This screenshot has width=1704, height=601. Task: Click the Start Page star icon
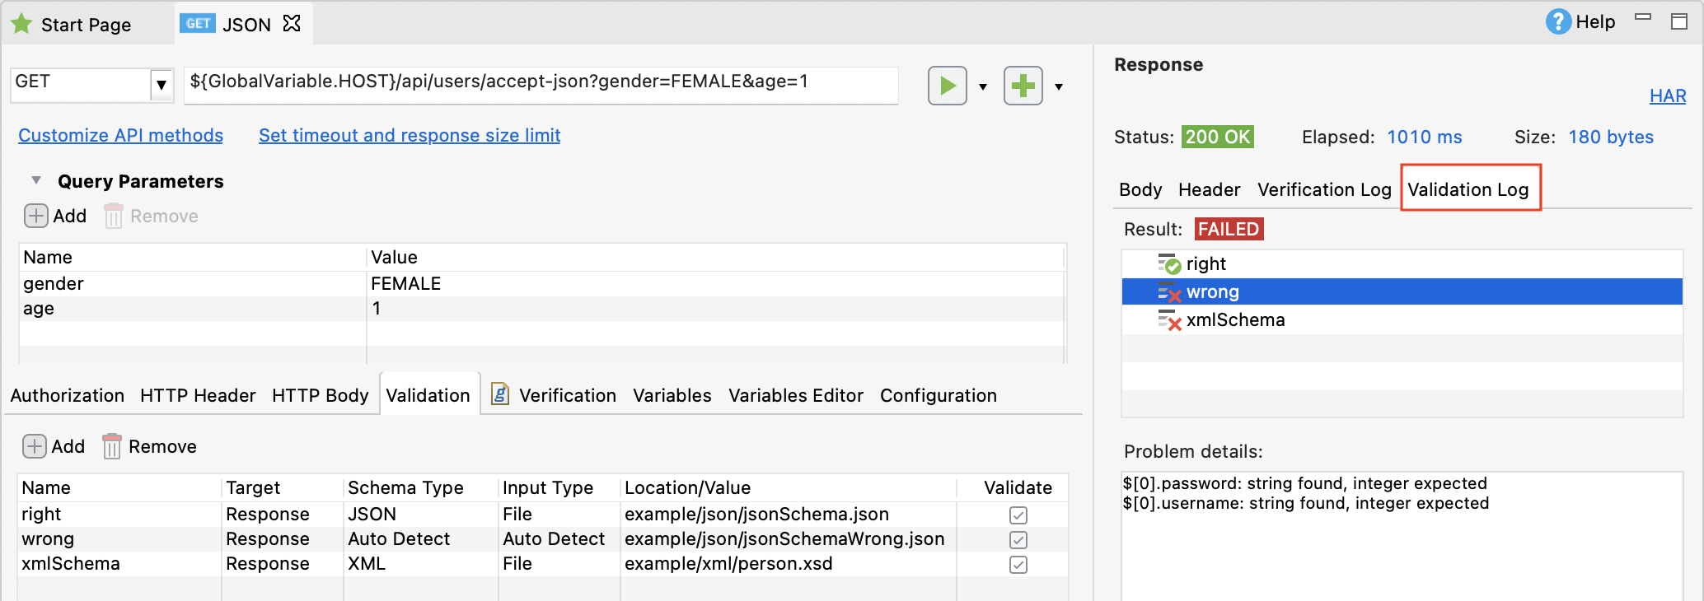22,25
